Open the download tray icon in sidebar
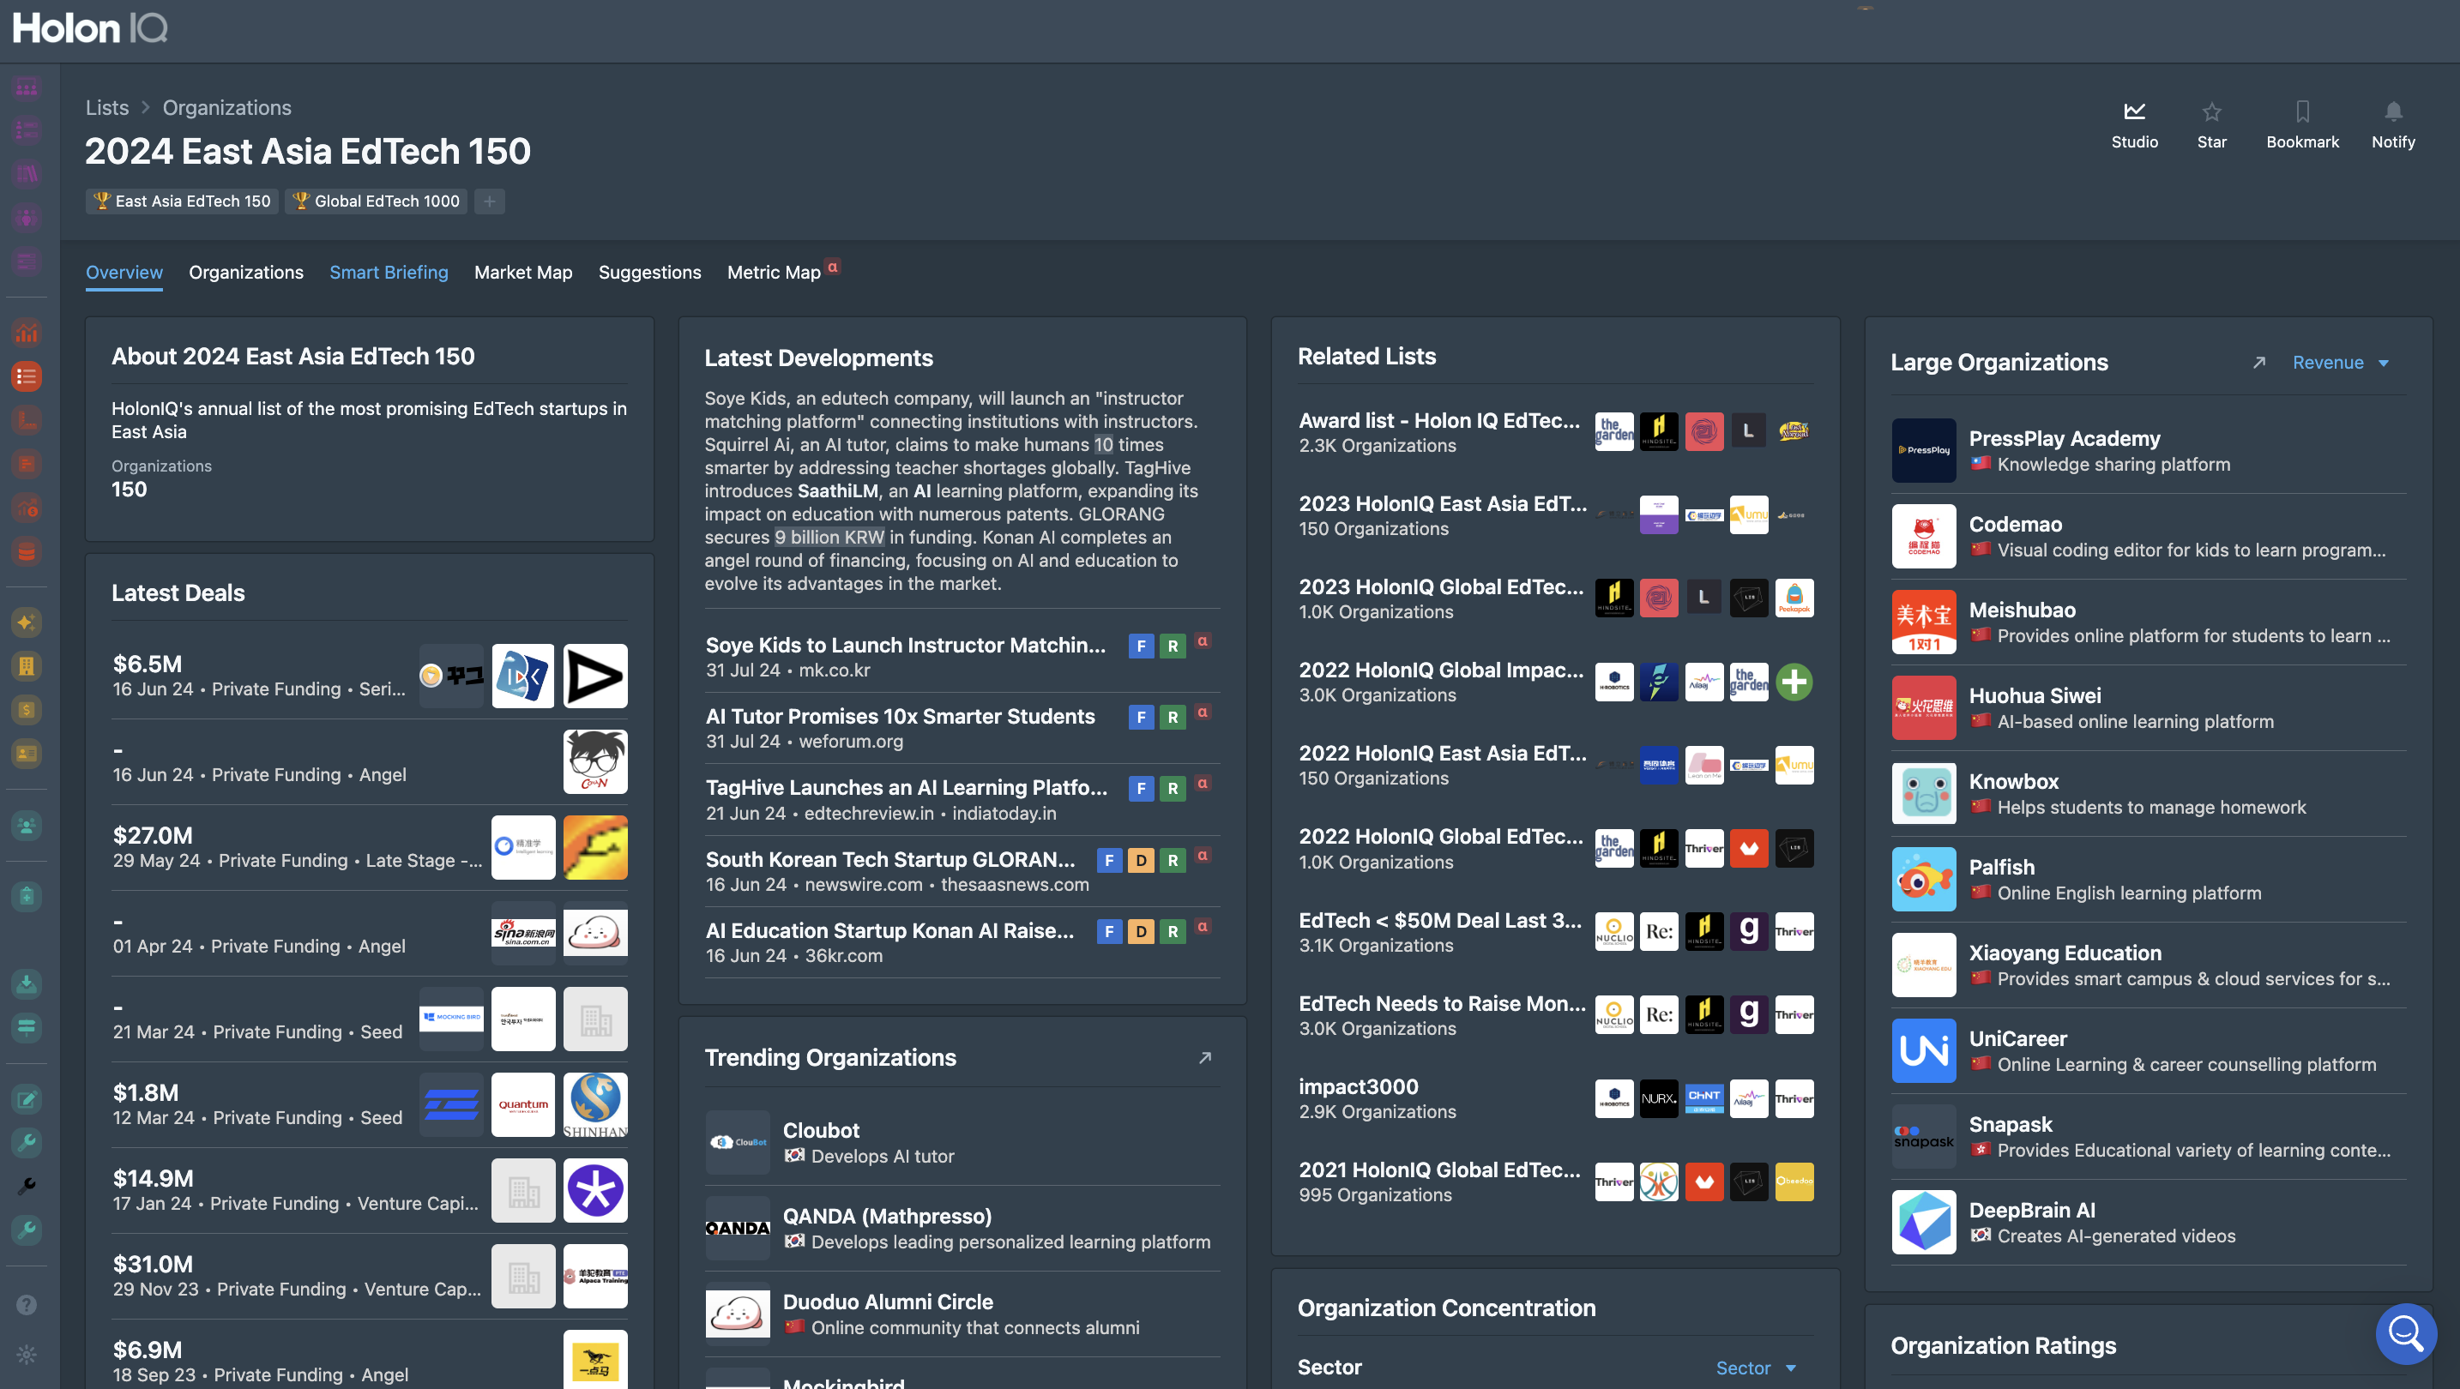 coord(27,983)
